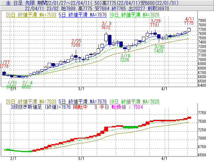Click the 9 手目 count text
The image size is (214, 163).
point(102,107)
